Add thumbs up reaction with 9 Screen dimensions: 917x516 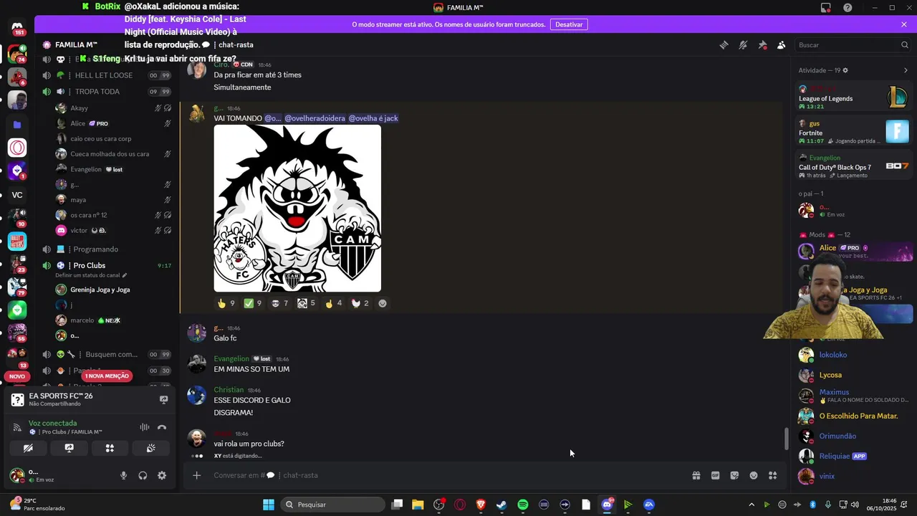[226, 303]
